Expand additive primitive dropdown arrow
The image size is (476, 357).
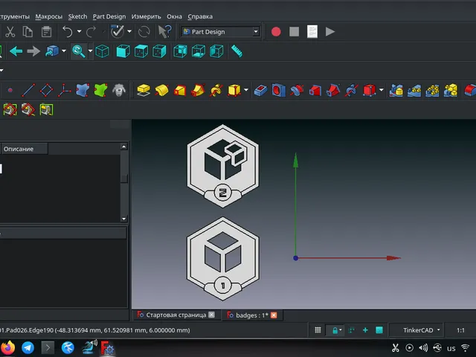tap(246, 90)
